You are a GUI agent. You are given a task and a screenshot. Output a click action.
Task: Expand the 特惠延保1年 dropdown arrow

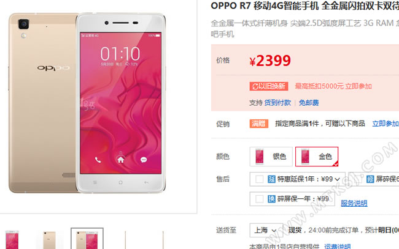(x=338, y=179)
